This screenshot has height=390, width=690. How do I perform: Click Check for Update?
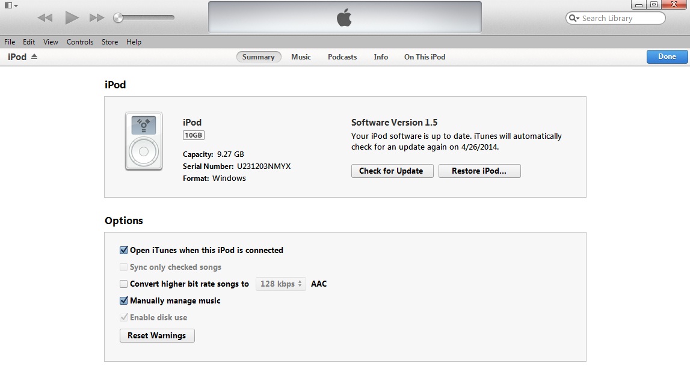click(x=392, y=171)
